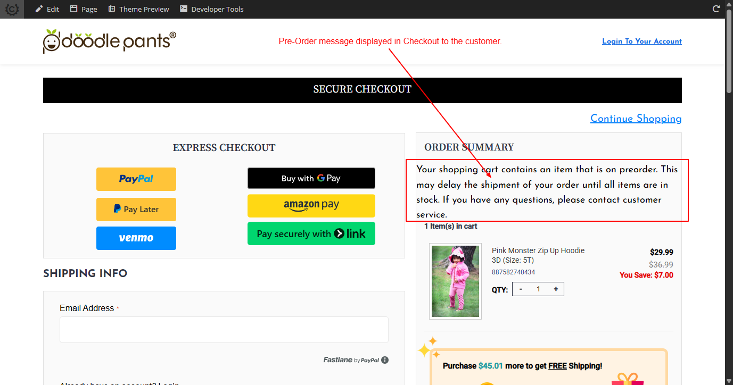The image size is (733, 385).
Task: Open Theme Preview in admin bar
Action: point(138,9)
